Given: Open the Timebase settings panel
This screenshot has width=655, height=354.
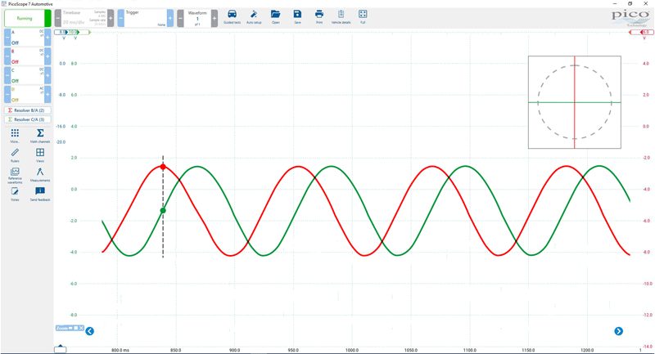Looking at the screenshot, I should tap(84, 18).
